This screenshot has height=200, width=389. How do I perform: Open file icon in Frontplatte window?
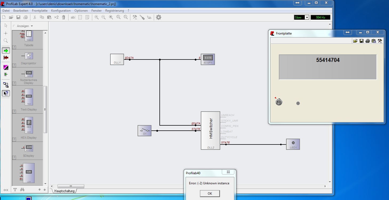[x=355, y=41]
